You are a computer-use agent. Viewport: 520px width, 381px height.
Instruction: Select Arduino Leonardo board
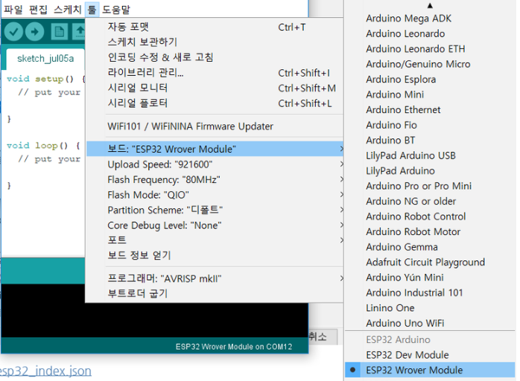pyautogui.click(x=430, y=33)
